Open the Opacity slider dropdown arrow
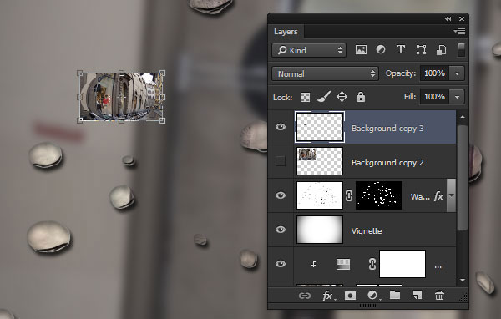 click(457, 73)
